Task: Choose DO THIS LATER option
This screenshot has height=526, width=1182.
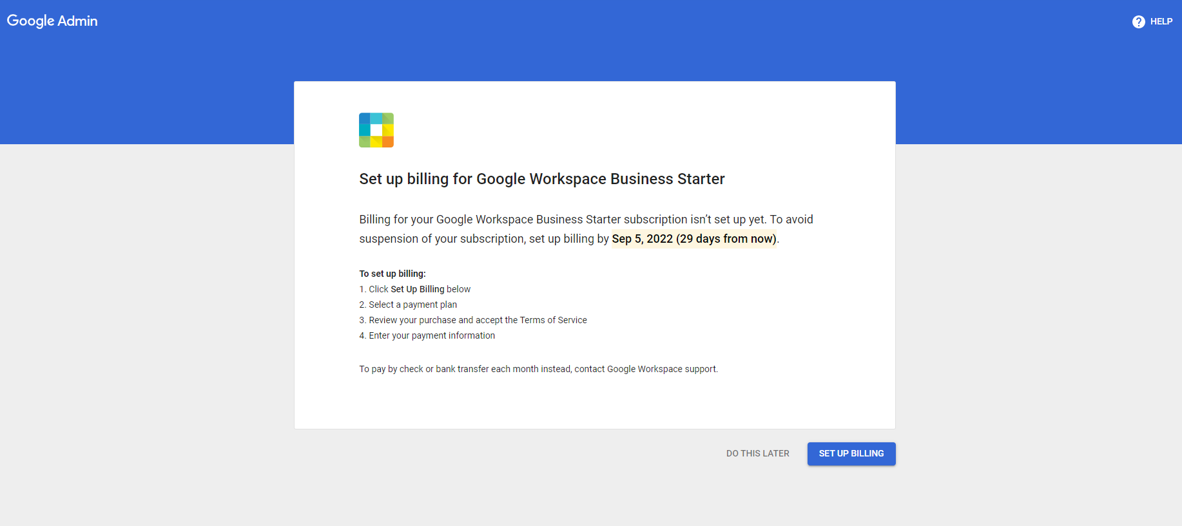Action: [x=758, y=454]
